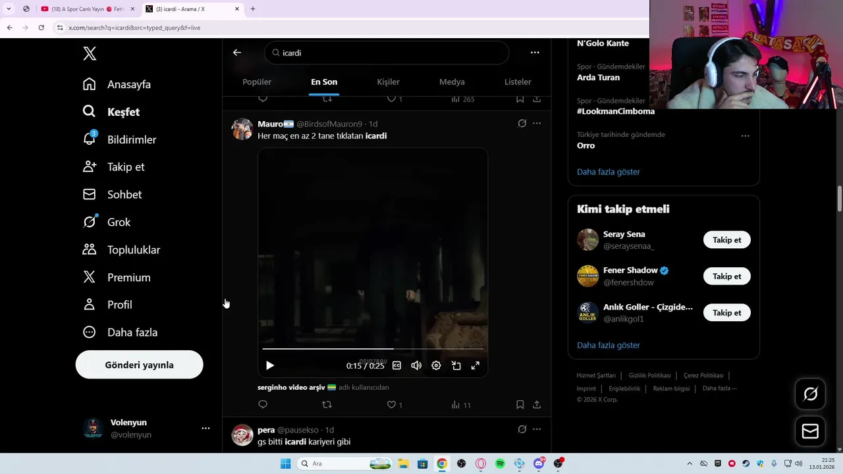Mute the video volume

(416, 365)
